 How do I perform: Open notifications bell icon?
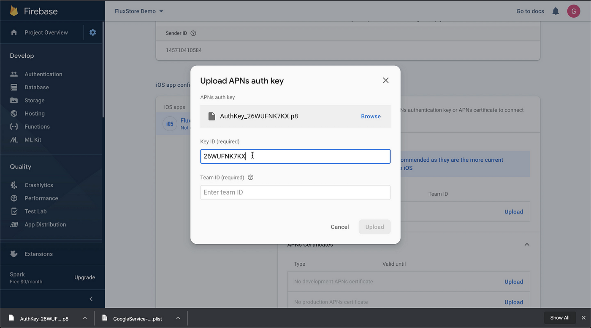coord(556,11)
